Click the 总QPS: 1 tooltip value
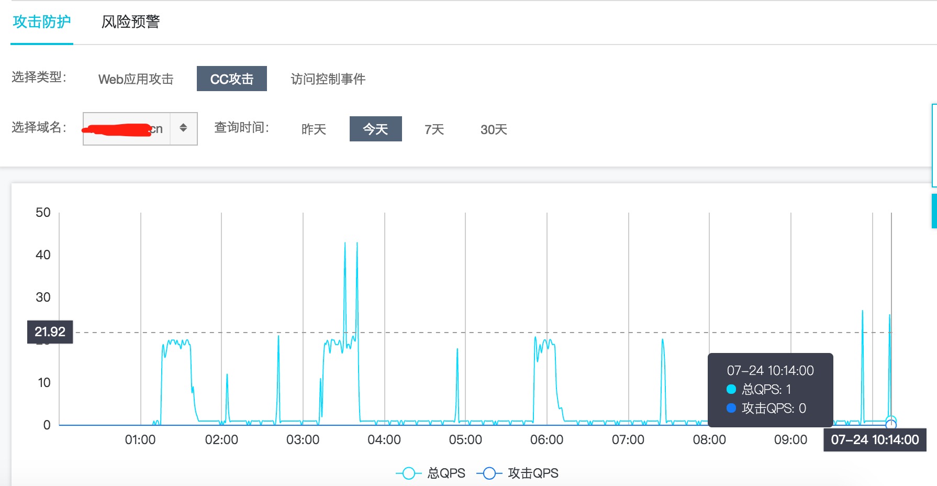The image size is (937, 486). pos(759,389)
